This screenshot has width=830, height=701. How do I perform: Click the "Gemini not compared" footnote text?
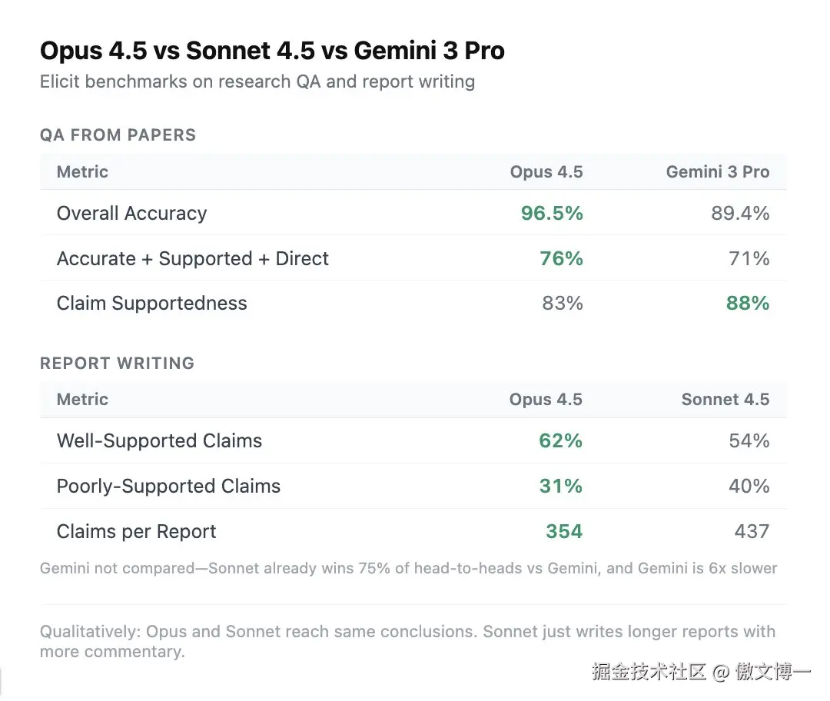point(408,569)
